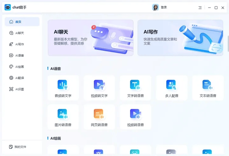The image size is (229, 156).
Task: Open the 视频转语音 video-to-speech tool
Action: tap(135, 117)
